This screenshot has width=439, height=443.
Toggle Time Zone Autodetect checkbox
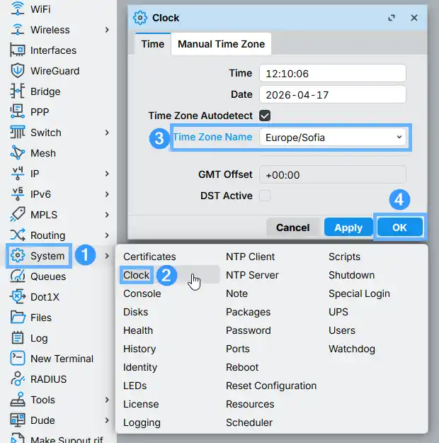pyautogui.click(x=265, y=116)
